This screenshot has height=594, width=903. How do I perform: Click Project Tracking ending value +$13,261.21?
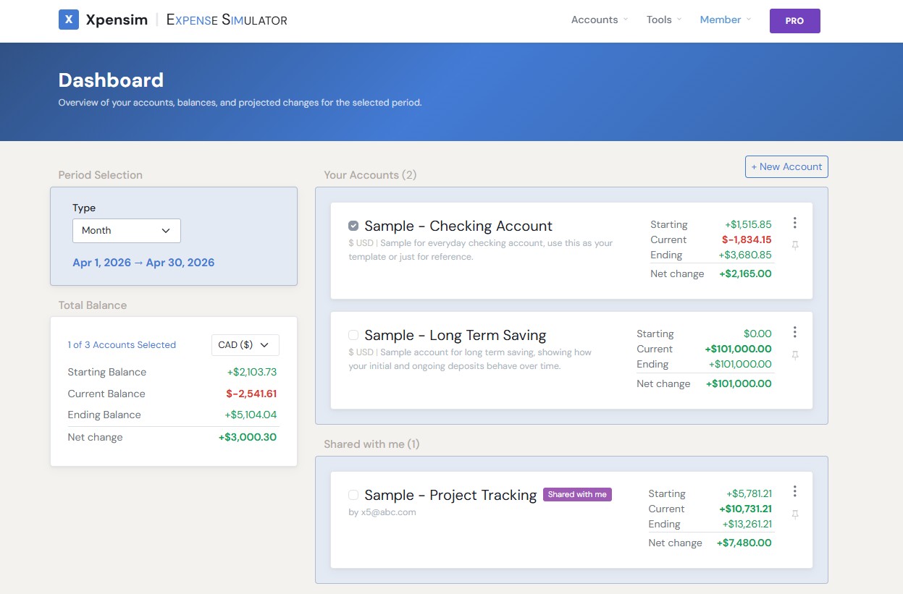coord(747,524)
